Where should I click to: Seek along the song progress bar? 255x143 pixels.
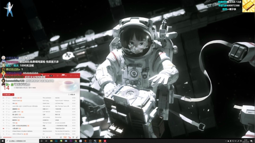point(22,137)
